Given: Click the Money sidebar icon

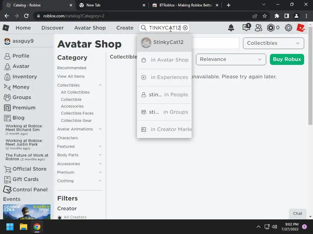Looking at the screenshot, I should [x=7, y=87].
